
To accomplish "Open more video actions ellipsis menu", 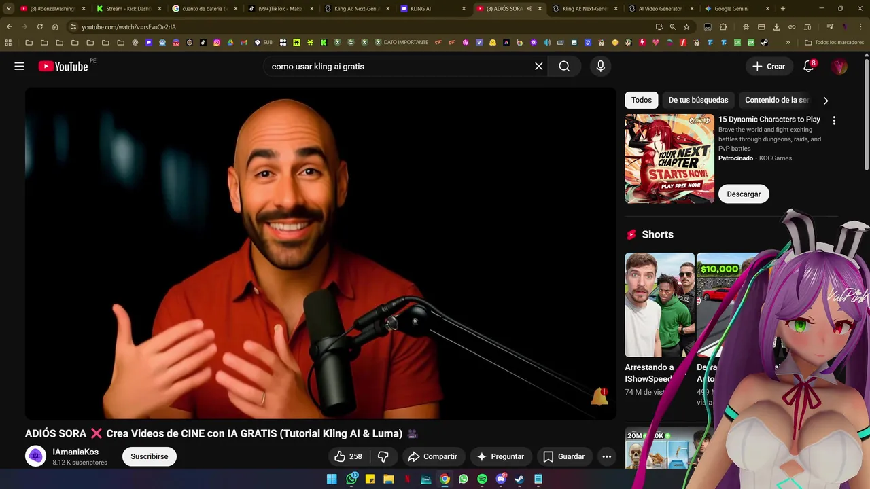I will 607,456.
